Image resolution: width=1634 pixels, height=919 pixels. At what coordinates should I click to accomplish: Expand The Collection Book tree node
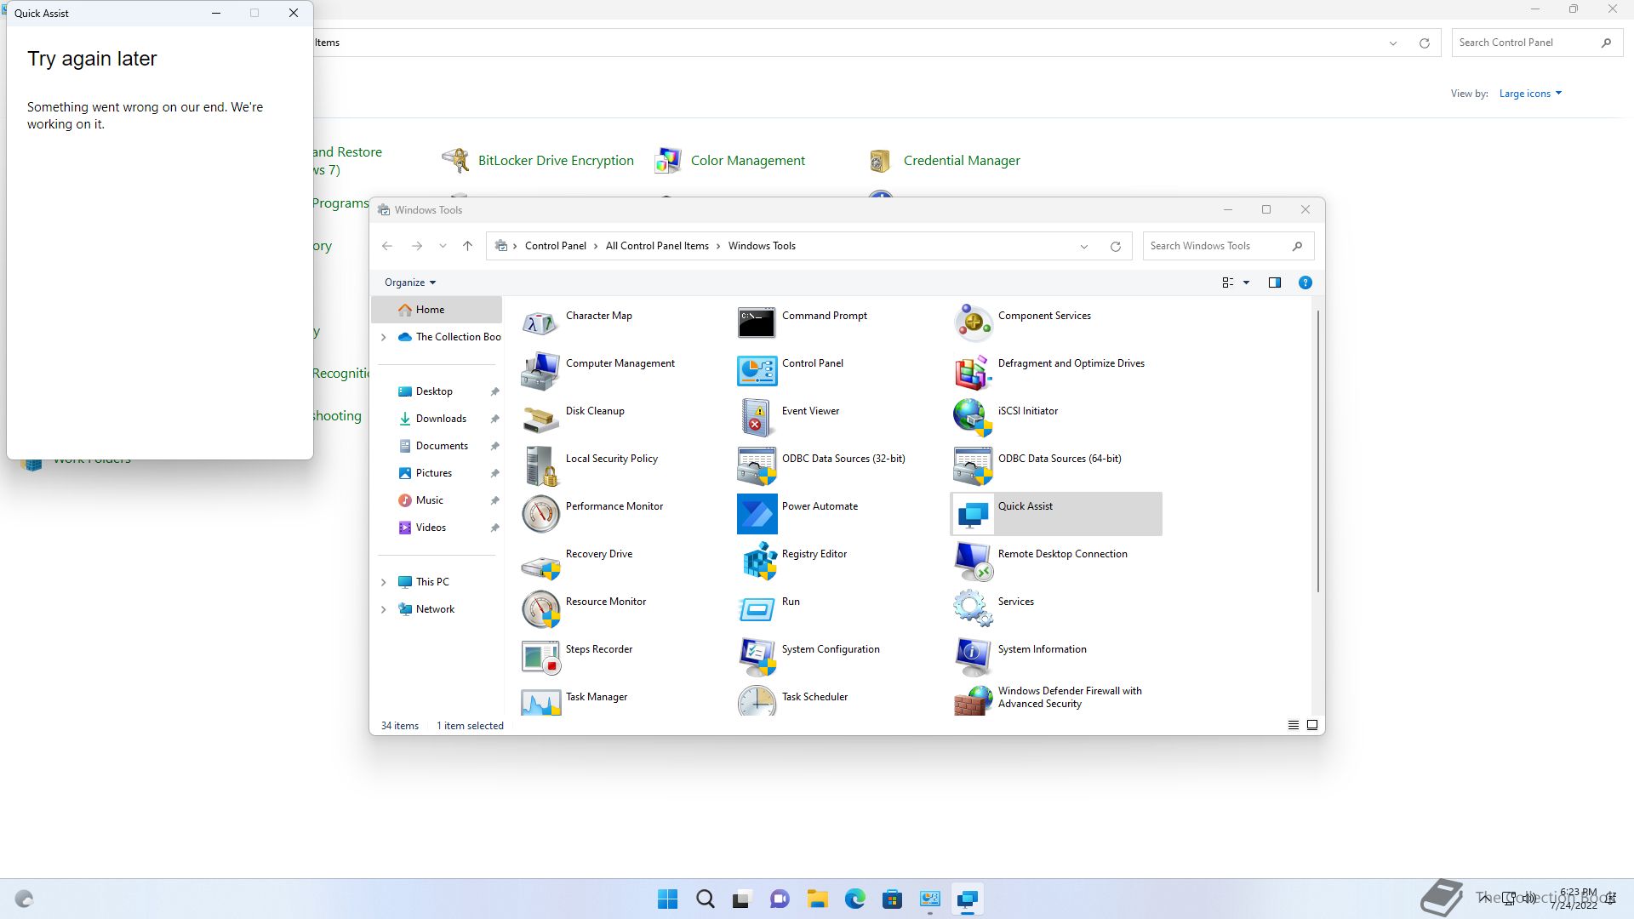pyautogui.click(x=383, y=337)
